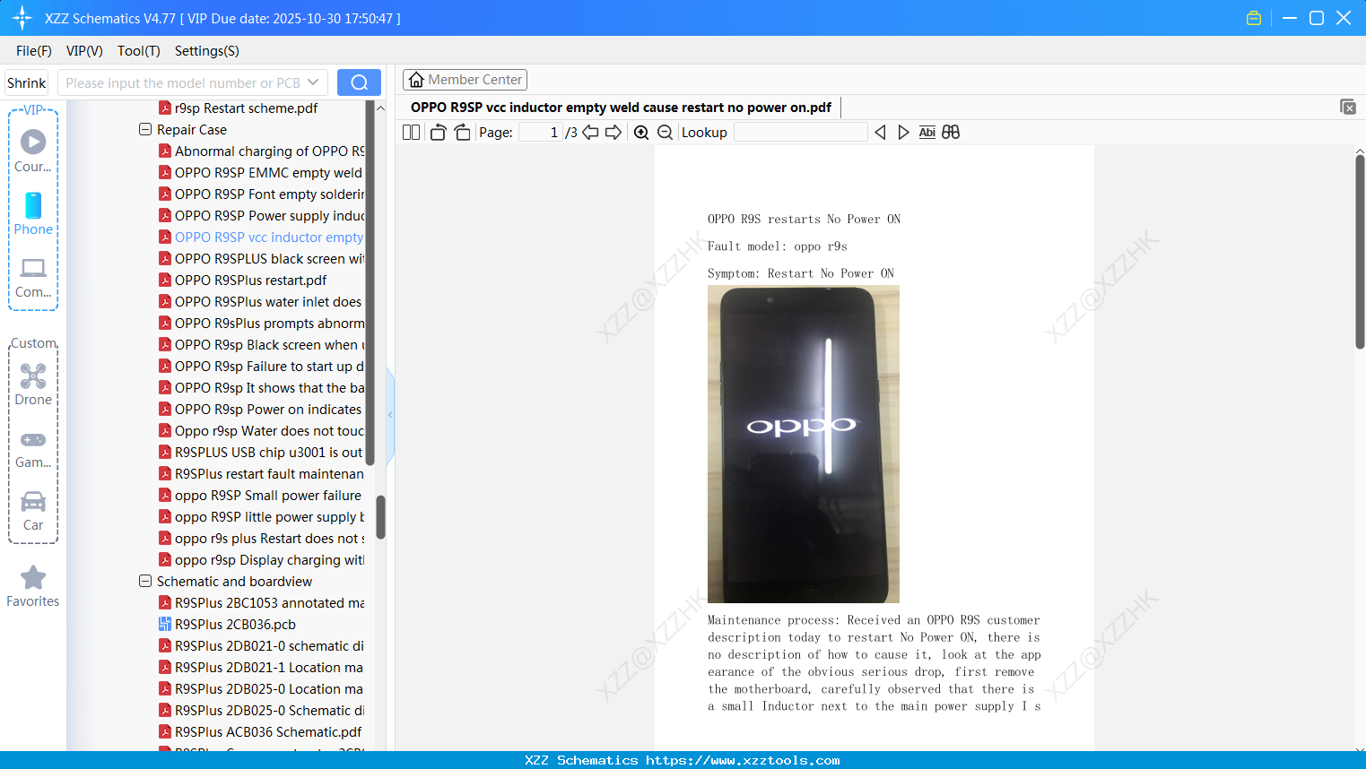The image size is (1366, 769).
Task: Visit the xzztools.com link in status bar
Action: pos(743,760)
